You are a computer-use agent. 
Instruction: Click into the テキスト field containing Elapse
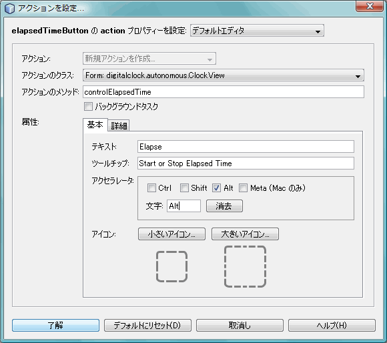246,147
